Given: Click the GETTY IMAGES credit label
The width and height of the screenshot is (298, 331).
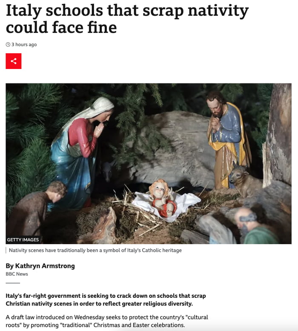Looking at the screenshot, I should click(23, 239).
